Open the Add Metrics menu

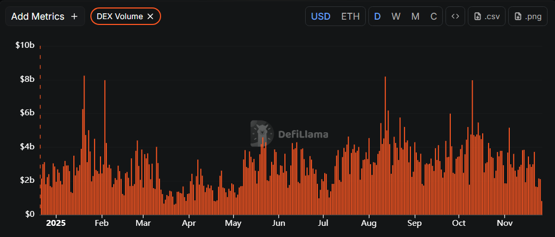pos(45,16)
